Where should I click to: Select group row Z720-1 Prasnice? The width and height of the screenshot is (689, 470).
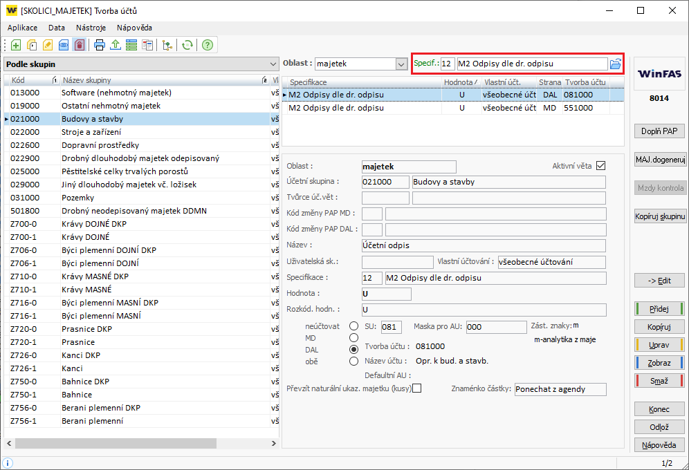click(x=141, y=342)
